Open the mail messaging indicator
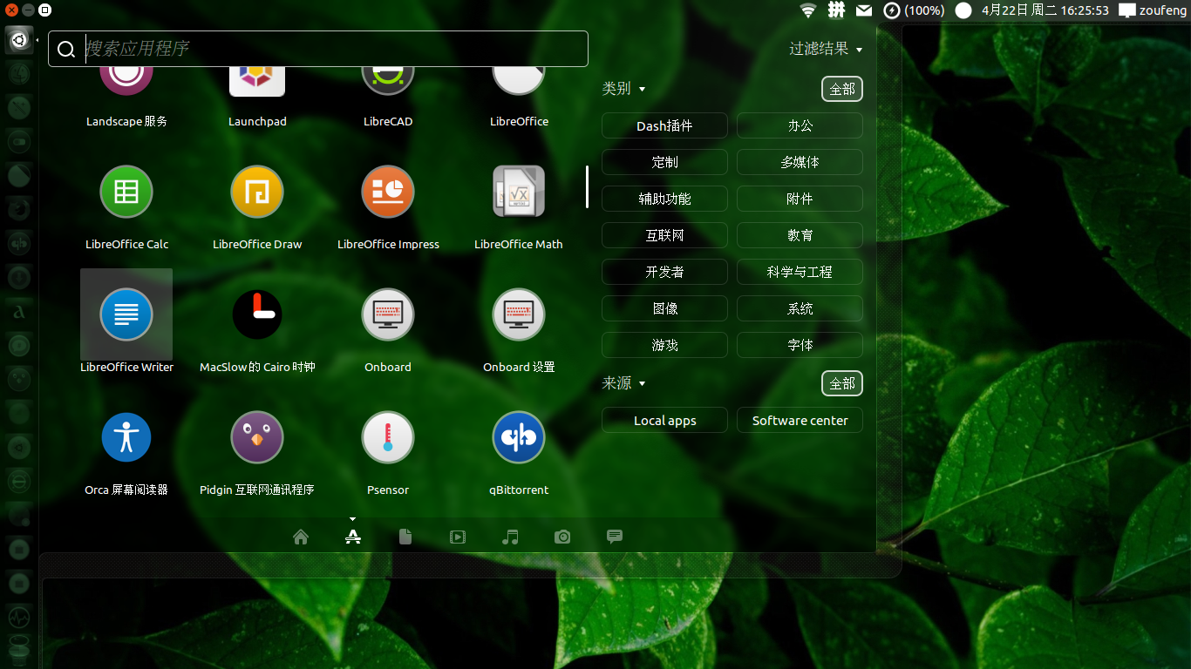Image resolution: width=1191 pixels, height=669 pixels. pos(864,10)
